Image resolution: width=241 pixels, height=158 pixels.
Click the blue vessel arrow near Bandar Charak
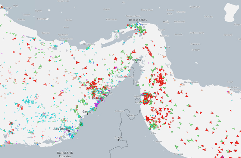pos(61,43)
